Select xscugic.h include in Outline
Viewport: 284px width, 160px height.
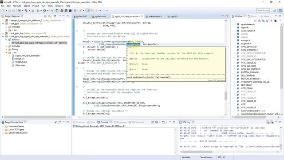(x=245, y=40)
